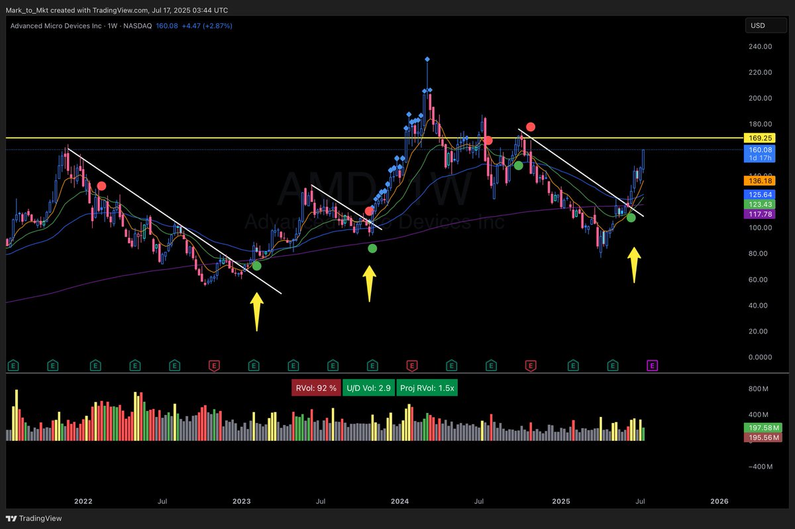The height and width of the screenshot is (529, 795).
Task: Open the green E earnings marker for May 2025
Action: coord(613,365)
